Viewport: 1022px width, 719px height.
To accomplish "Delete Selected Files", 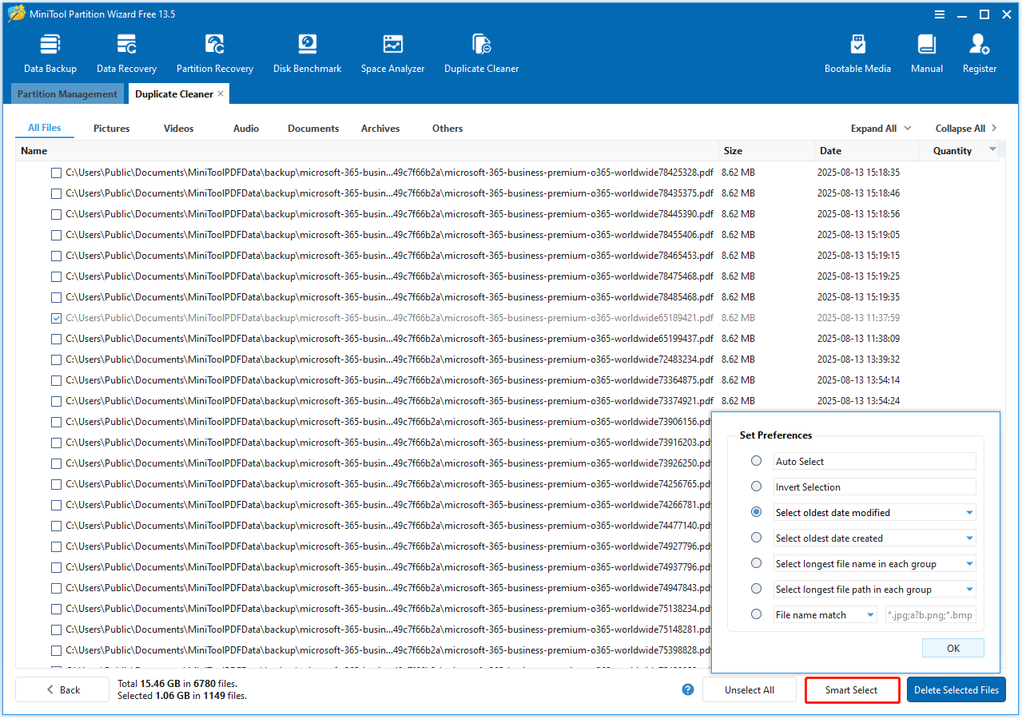I will tap(956, 689).
